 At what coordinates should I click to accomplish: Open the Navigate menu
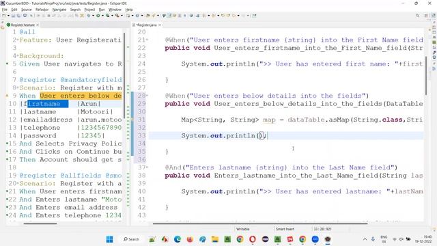59,10
